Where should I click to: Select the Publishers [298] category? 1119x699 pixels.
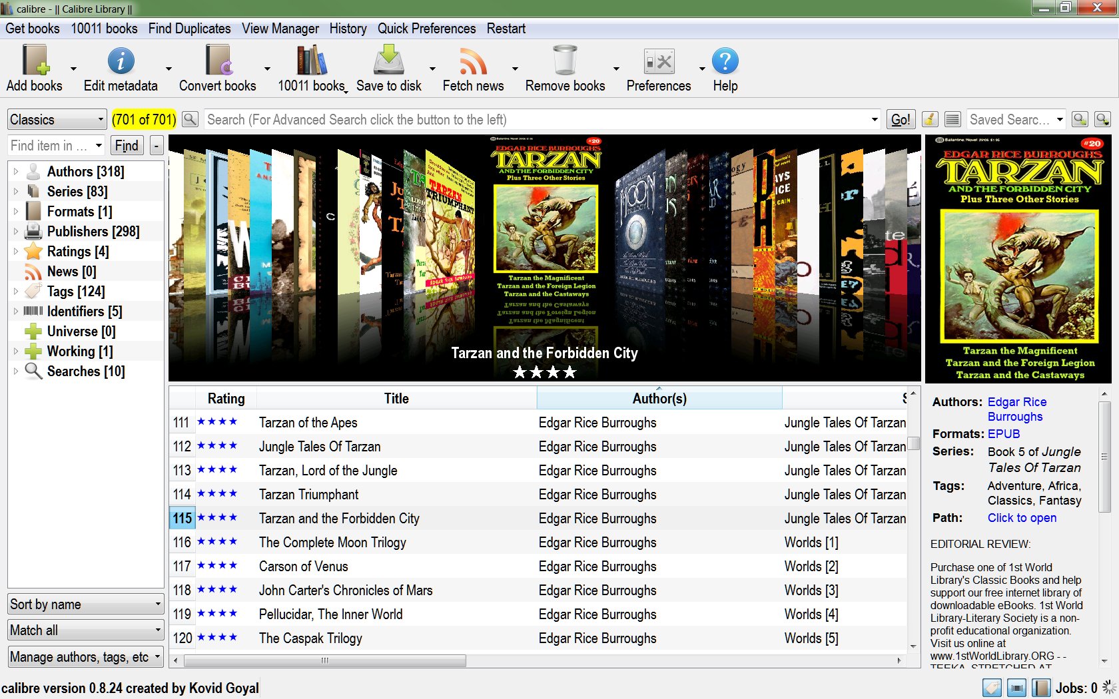[93, 231]
